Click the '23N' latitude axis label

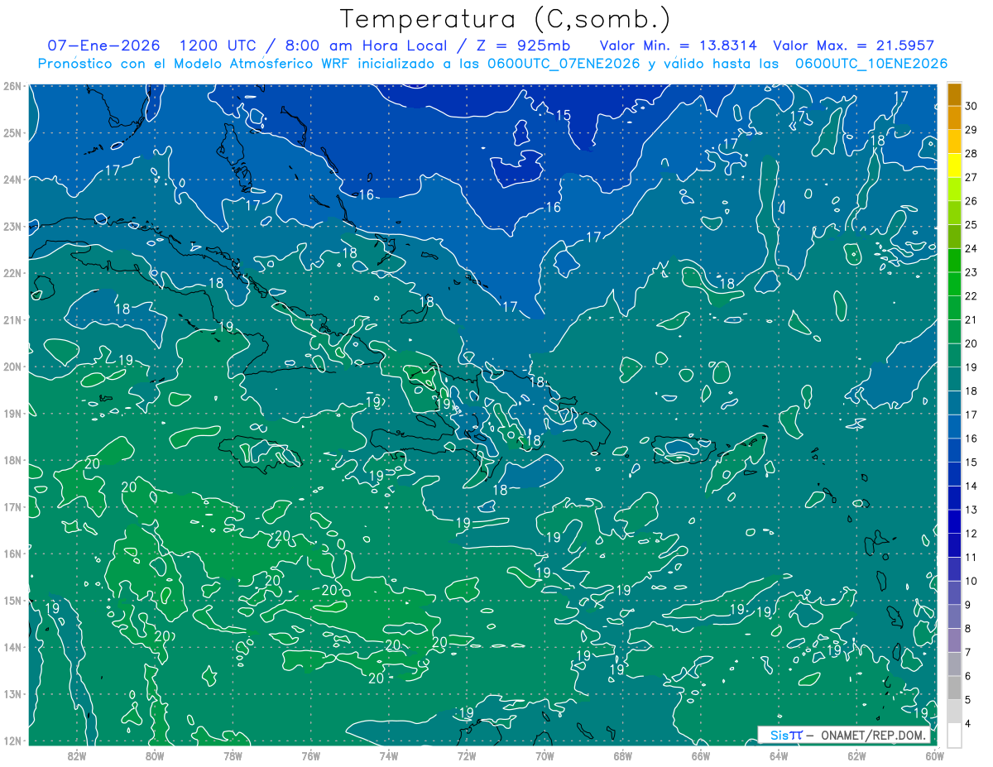click(12, 226)
